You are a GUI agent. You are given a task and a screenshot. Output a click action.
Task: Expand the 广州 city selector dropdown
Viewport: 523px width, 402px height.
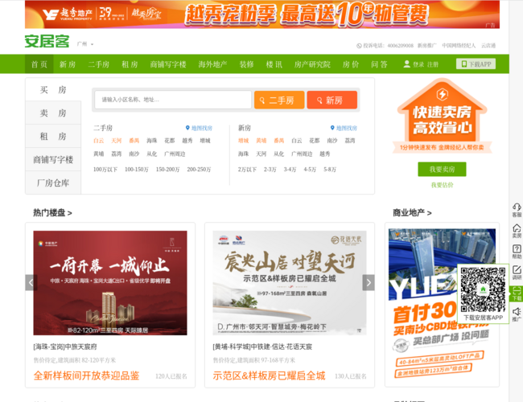coord(92,44)
